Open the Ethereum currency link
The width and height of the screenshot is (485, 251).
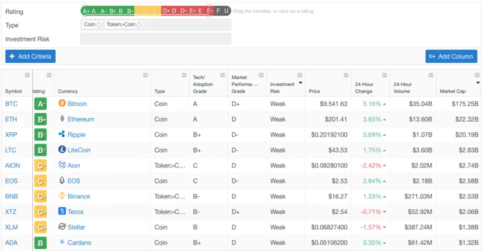[81, 119]
